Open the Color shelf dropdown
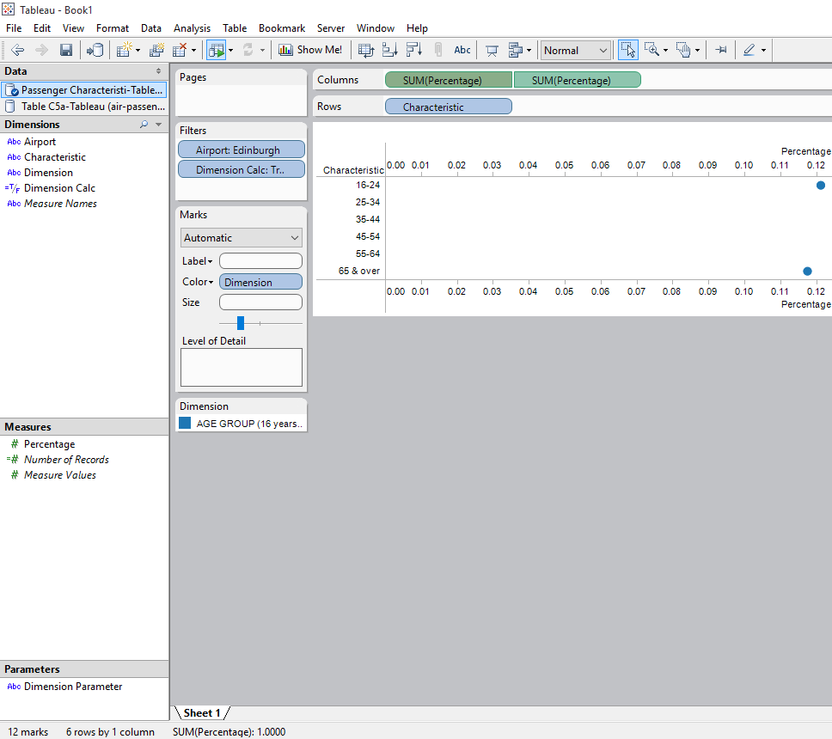832x739 pixels. [198, 282]
